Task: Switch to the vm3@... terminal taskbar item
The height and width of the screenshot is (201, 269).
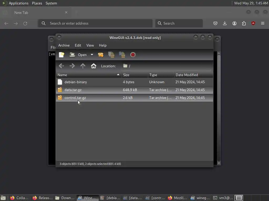Action: coord(223,198)
